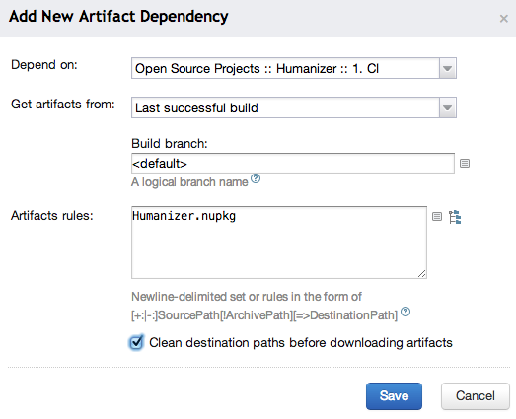The width and height of the screenshot is (516, 419).
Task: Click the 'Add New Artifact Dependency' title bar
Action: point(258,19)
